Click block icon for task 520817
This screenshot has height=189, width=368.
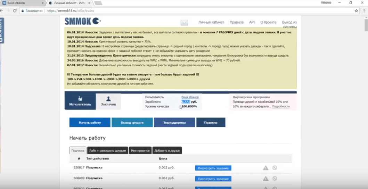[275, 168]
